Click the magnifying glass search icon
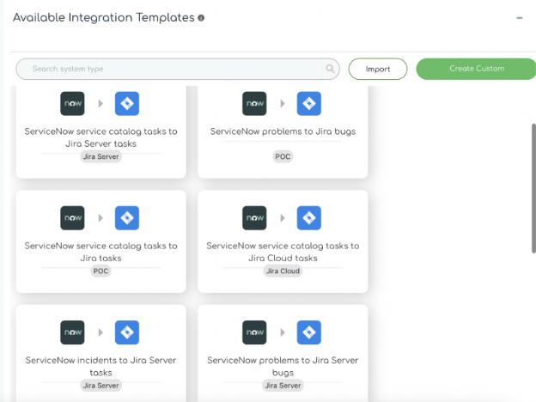 point(330,69)
